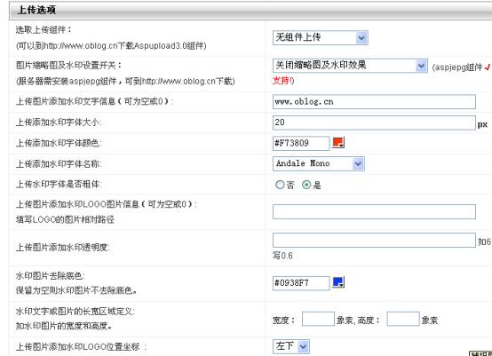Click the label 水印图片去除底色
The height and width of the screenshot is (356, 492).
click(x=51, y=276)
